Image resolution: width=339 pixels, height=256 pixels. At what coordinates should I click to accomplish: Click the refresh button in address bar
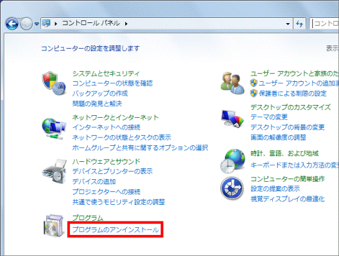coord(299,24)
